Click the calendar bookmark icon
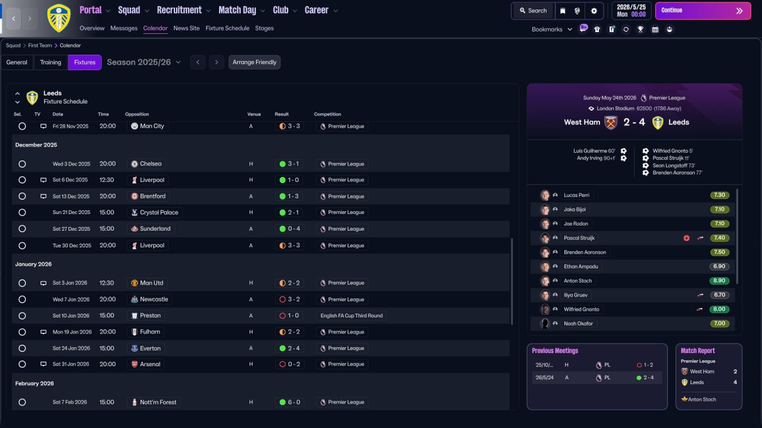 655,29
